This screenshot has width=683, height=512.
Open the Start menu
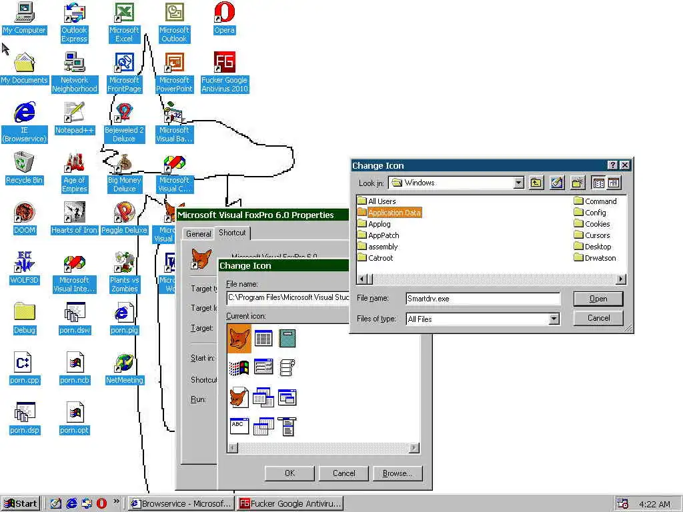(x=21, y=504)
